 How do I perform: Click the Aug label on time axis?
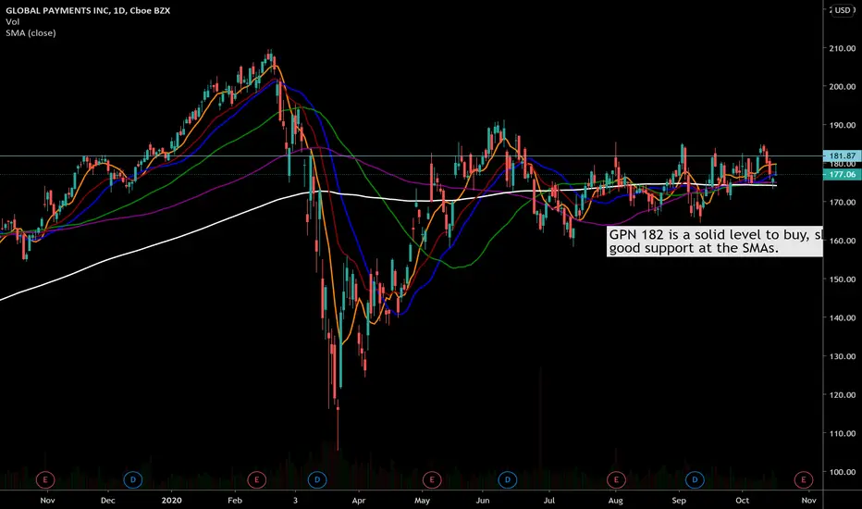coord(615,500)
